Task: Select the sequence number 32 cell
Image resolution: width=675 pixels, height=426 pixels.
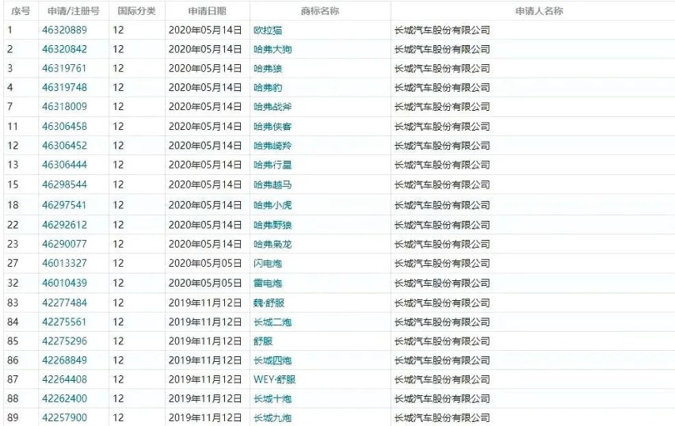Action: [13, 283]
